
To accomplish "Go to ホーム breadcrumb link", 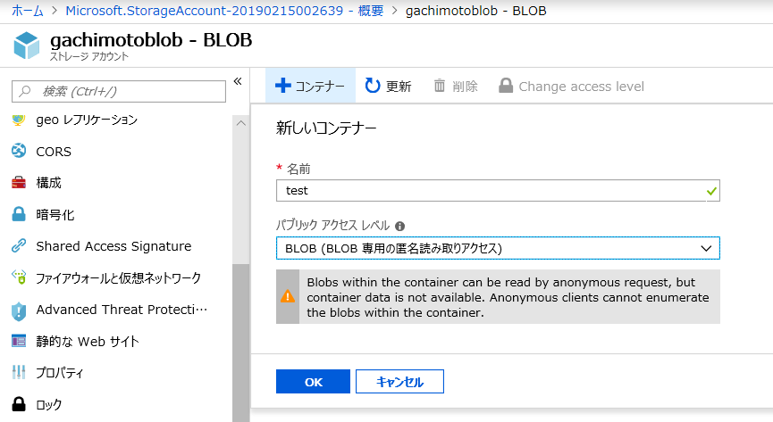I will pos(28,11).
